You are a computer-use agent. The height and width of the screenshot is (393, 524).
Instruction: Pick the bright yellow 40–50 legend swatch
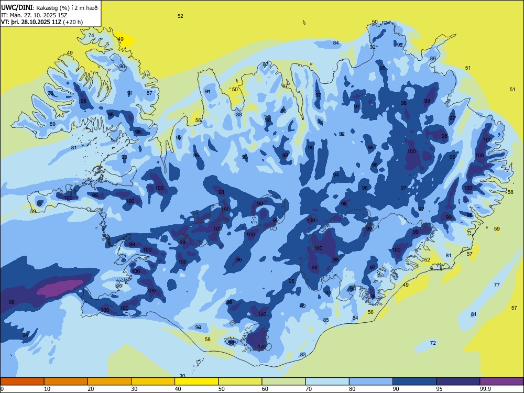[196, 381]
